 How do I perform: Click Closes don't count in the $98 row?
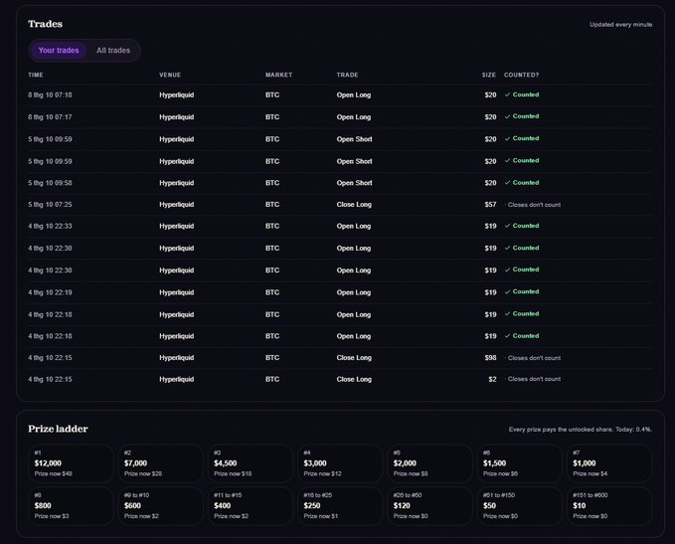534,358
